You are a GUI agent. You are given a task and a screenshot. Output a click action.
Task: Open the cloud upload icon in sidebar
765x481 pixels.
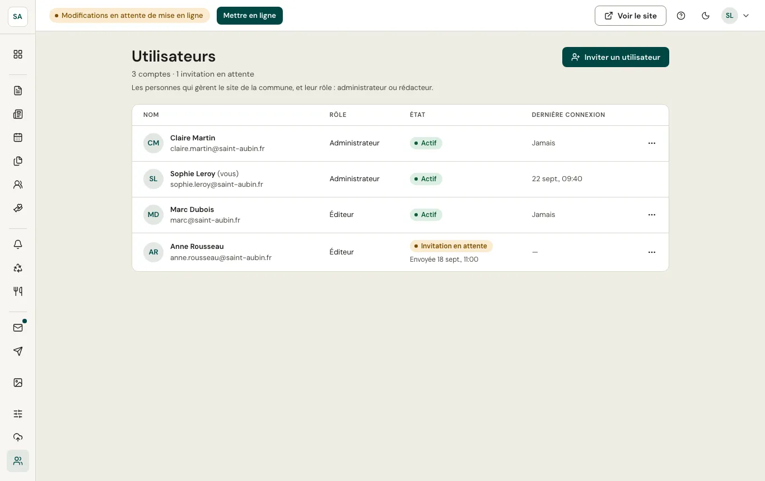coord(18,437)
